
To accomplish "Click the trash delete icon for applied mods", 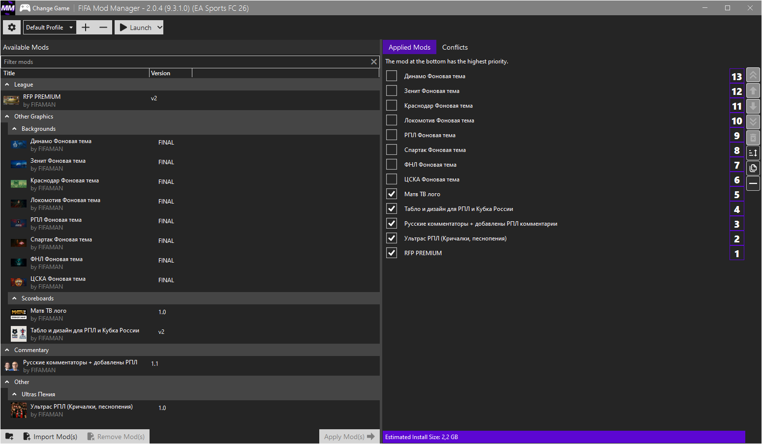I will (753, 138).
